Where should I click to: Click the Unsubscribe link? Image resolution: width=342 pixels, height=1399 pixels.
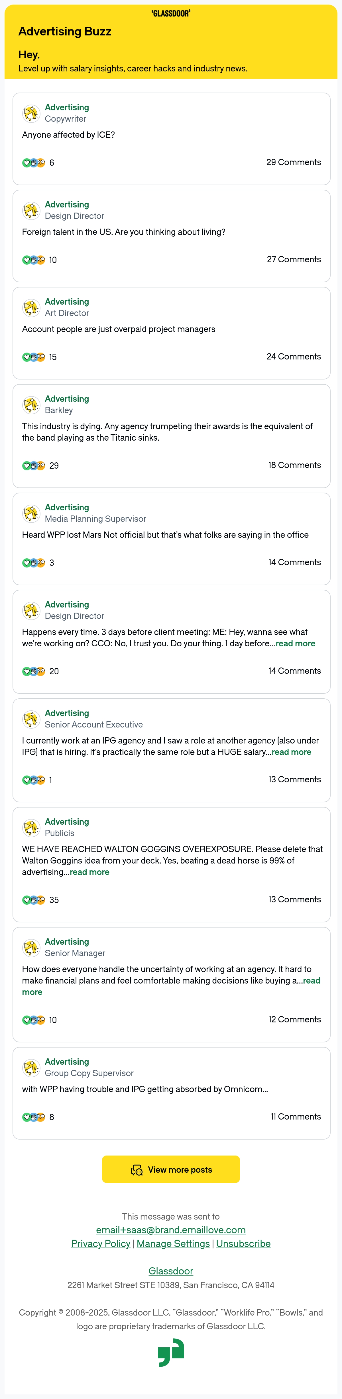coord(243,1244)
